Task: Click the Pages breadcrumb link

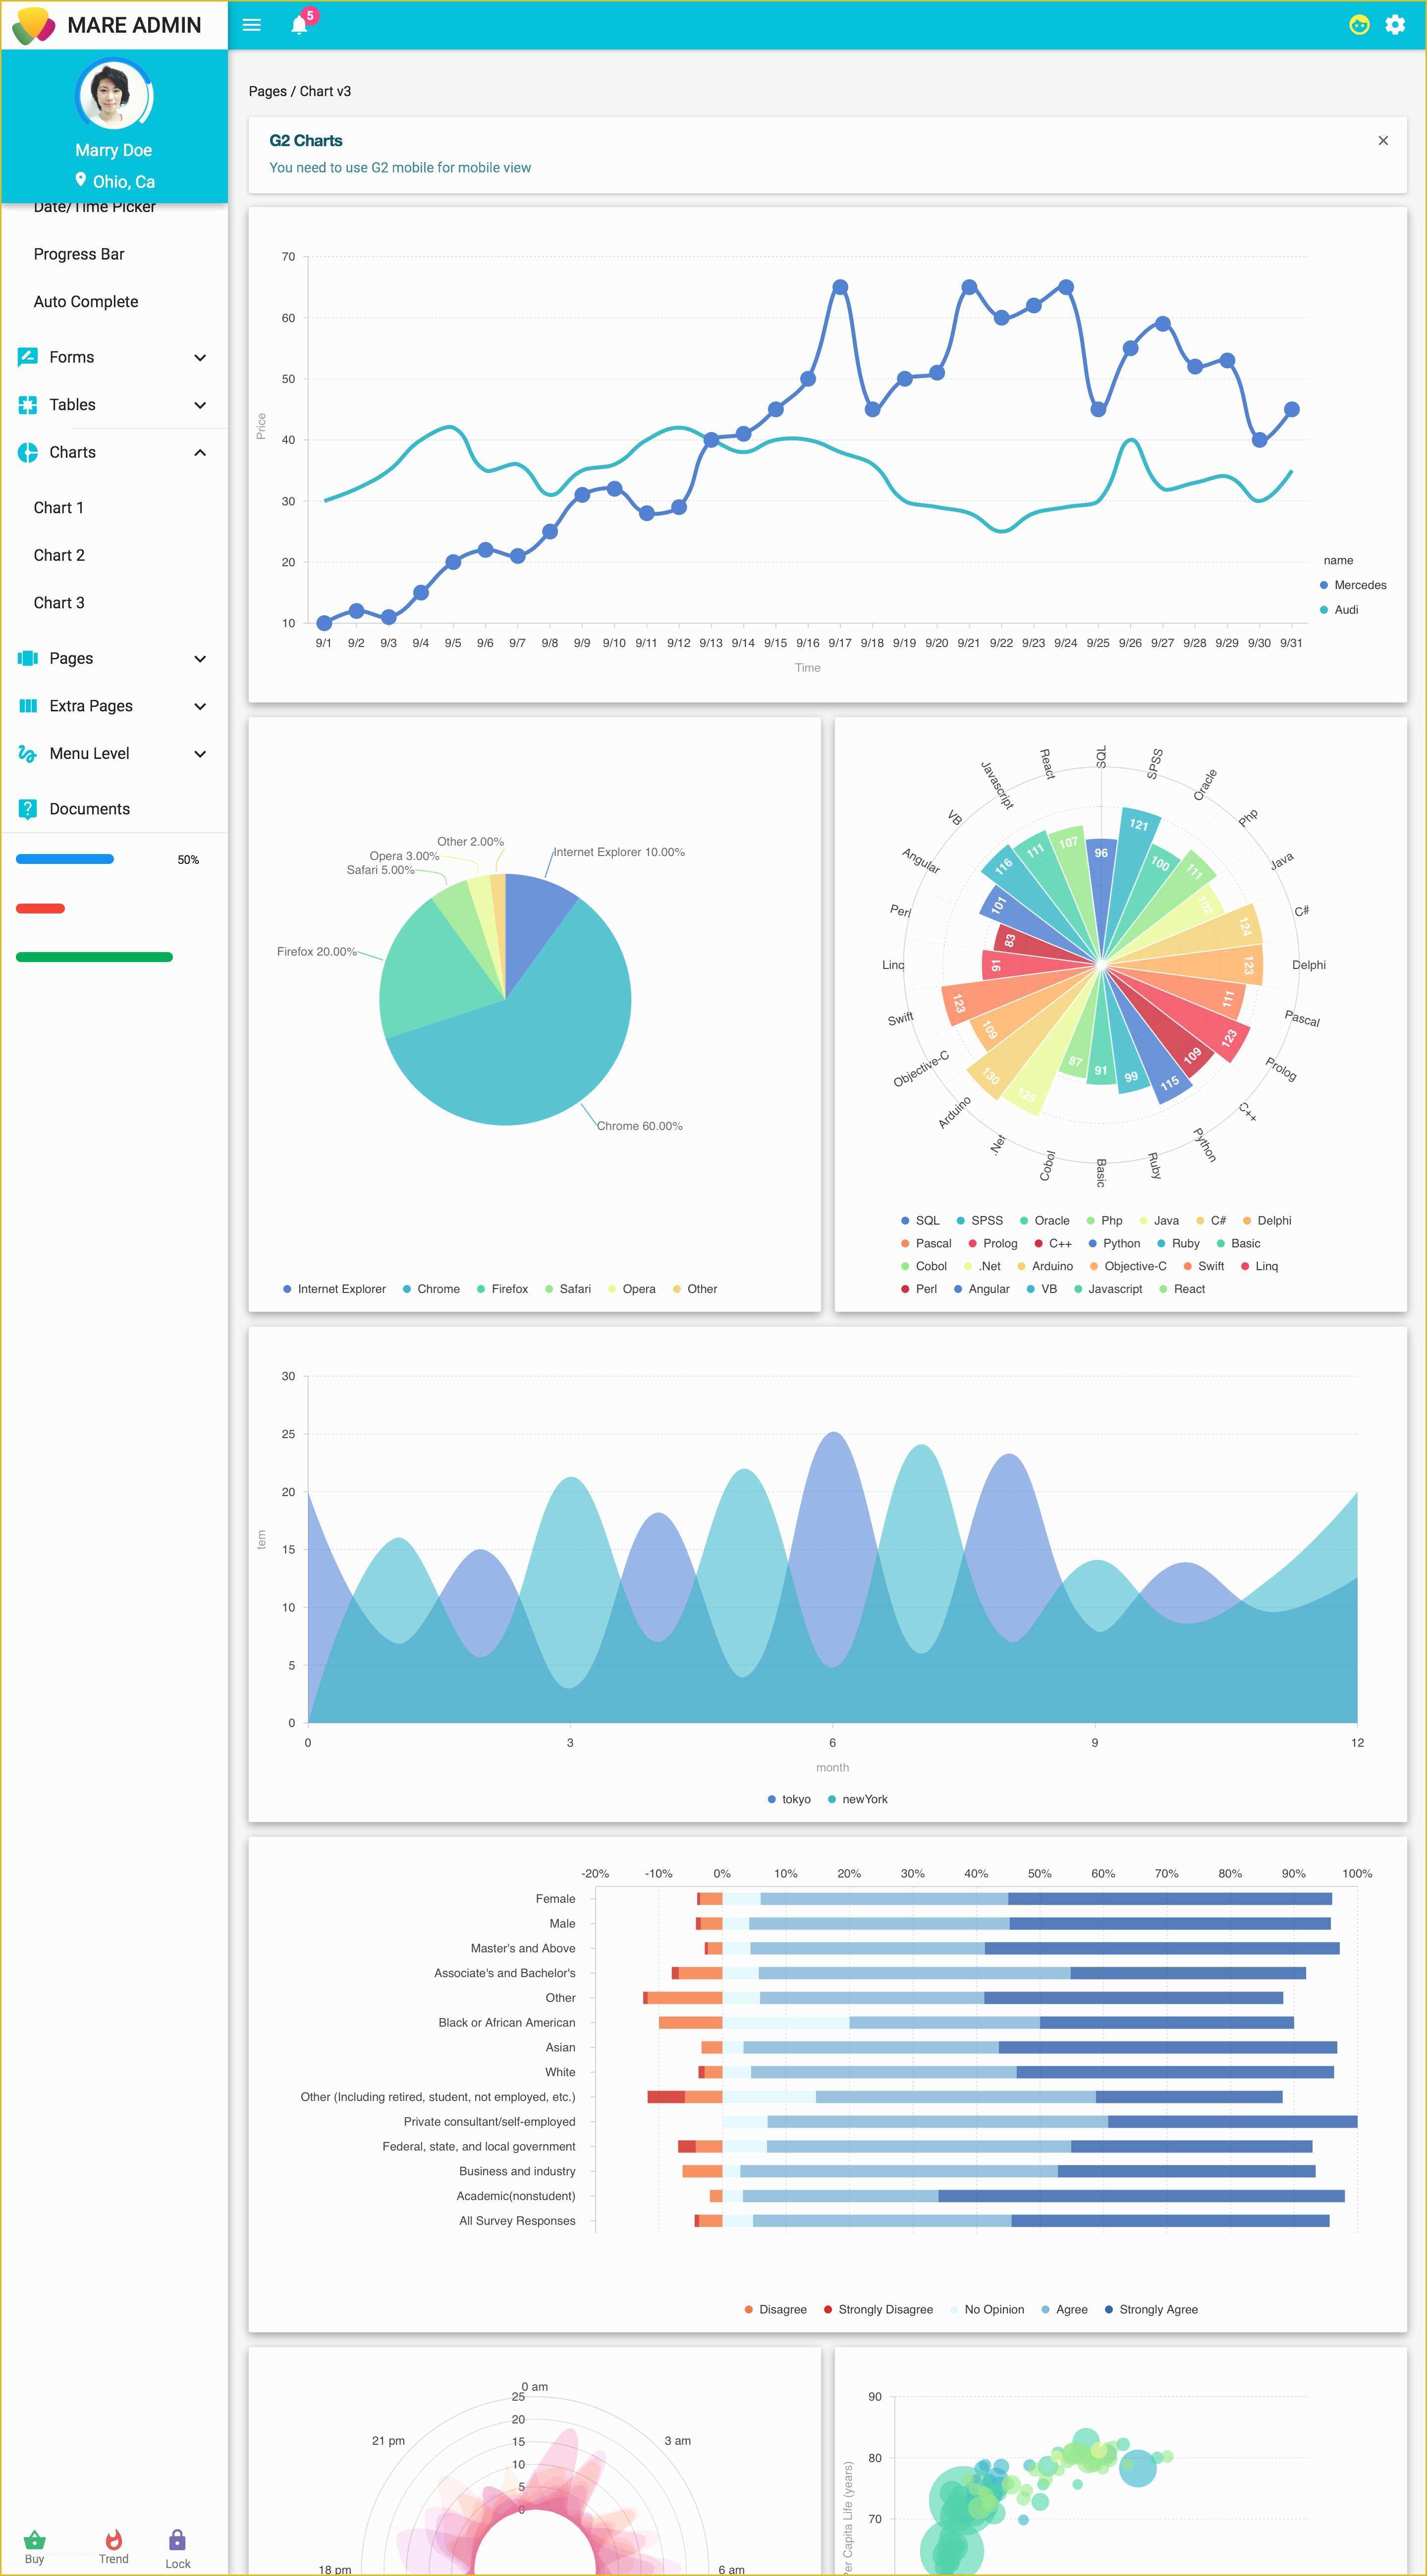Action: pyautogui.click(x=267, y=91)
